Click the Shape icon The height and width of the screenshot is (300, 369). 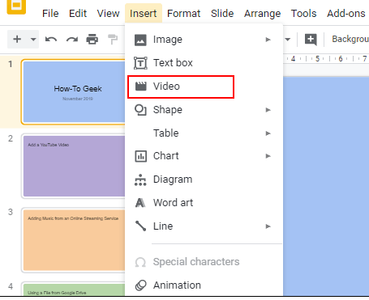(140, 110)
